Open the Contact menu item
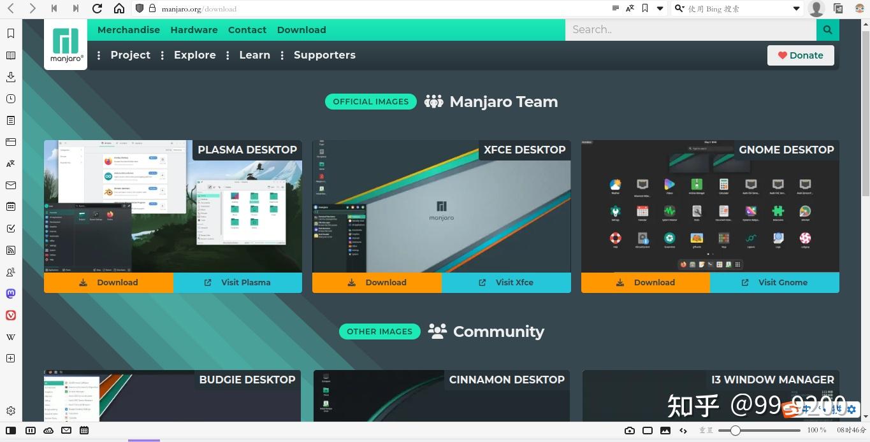 click(247, 30)
